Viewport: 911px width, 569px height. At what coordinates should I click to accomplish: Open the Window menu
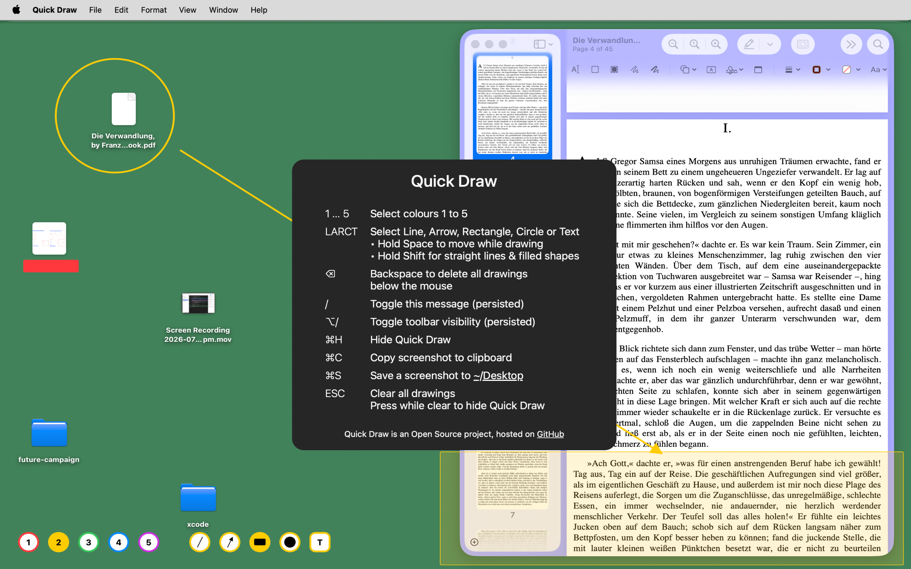[223, 10]
